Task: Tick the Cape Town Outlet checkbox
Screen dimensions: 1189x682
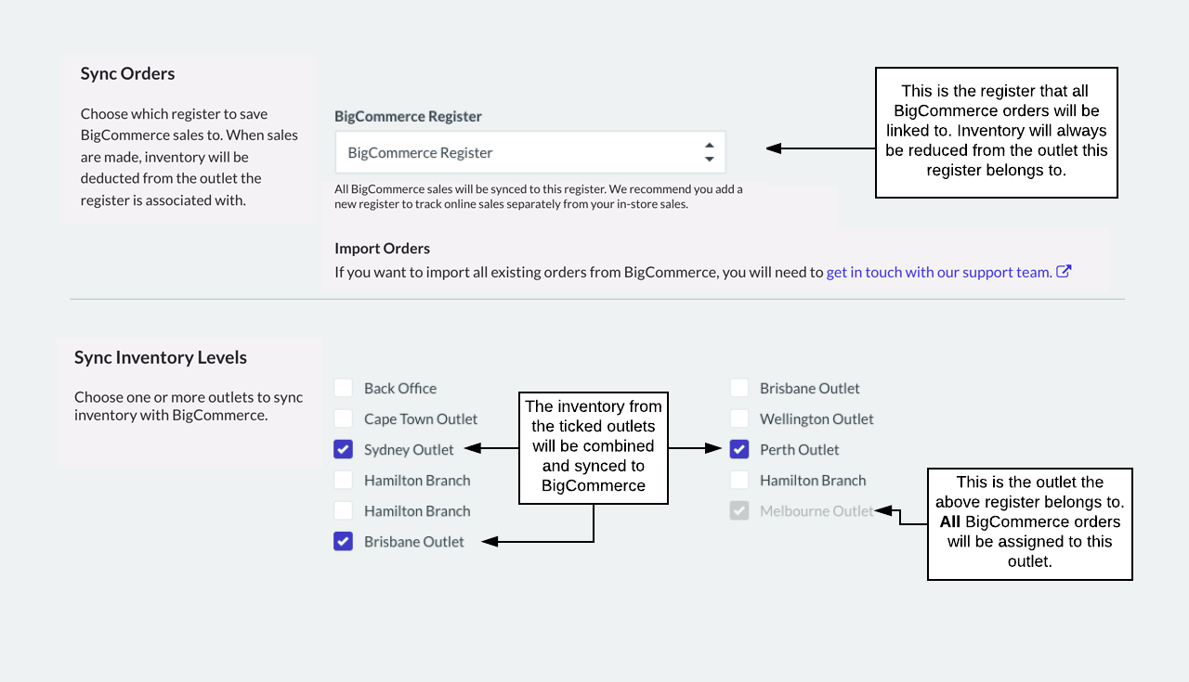Action: point(344,418)
